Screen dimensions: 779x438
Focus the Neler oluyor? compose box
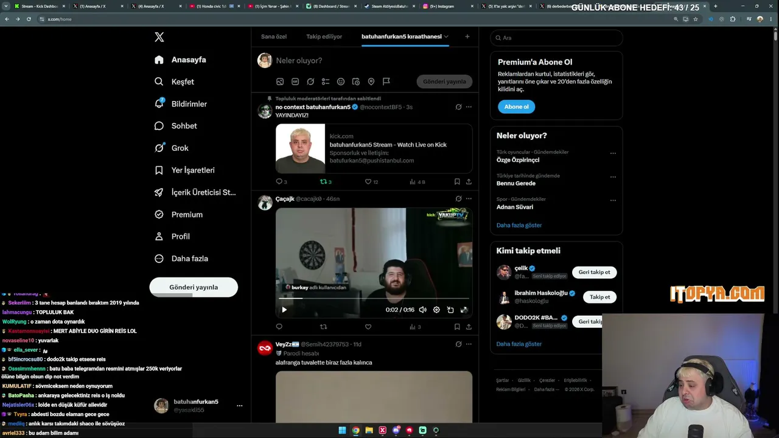tap(374, 60)
